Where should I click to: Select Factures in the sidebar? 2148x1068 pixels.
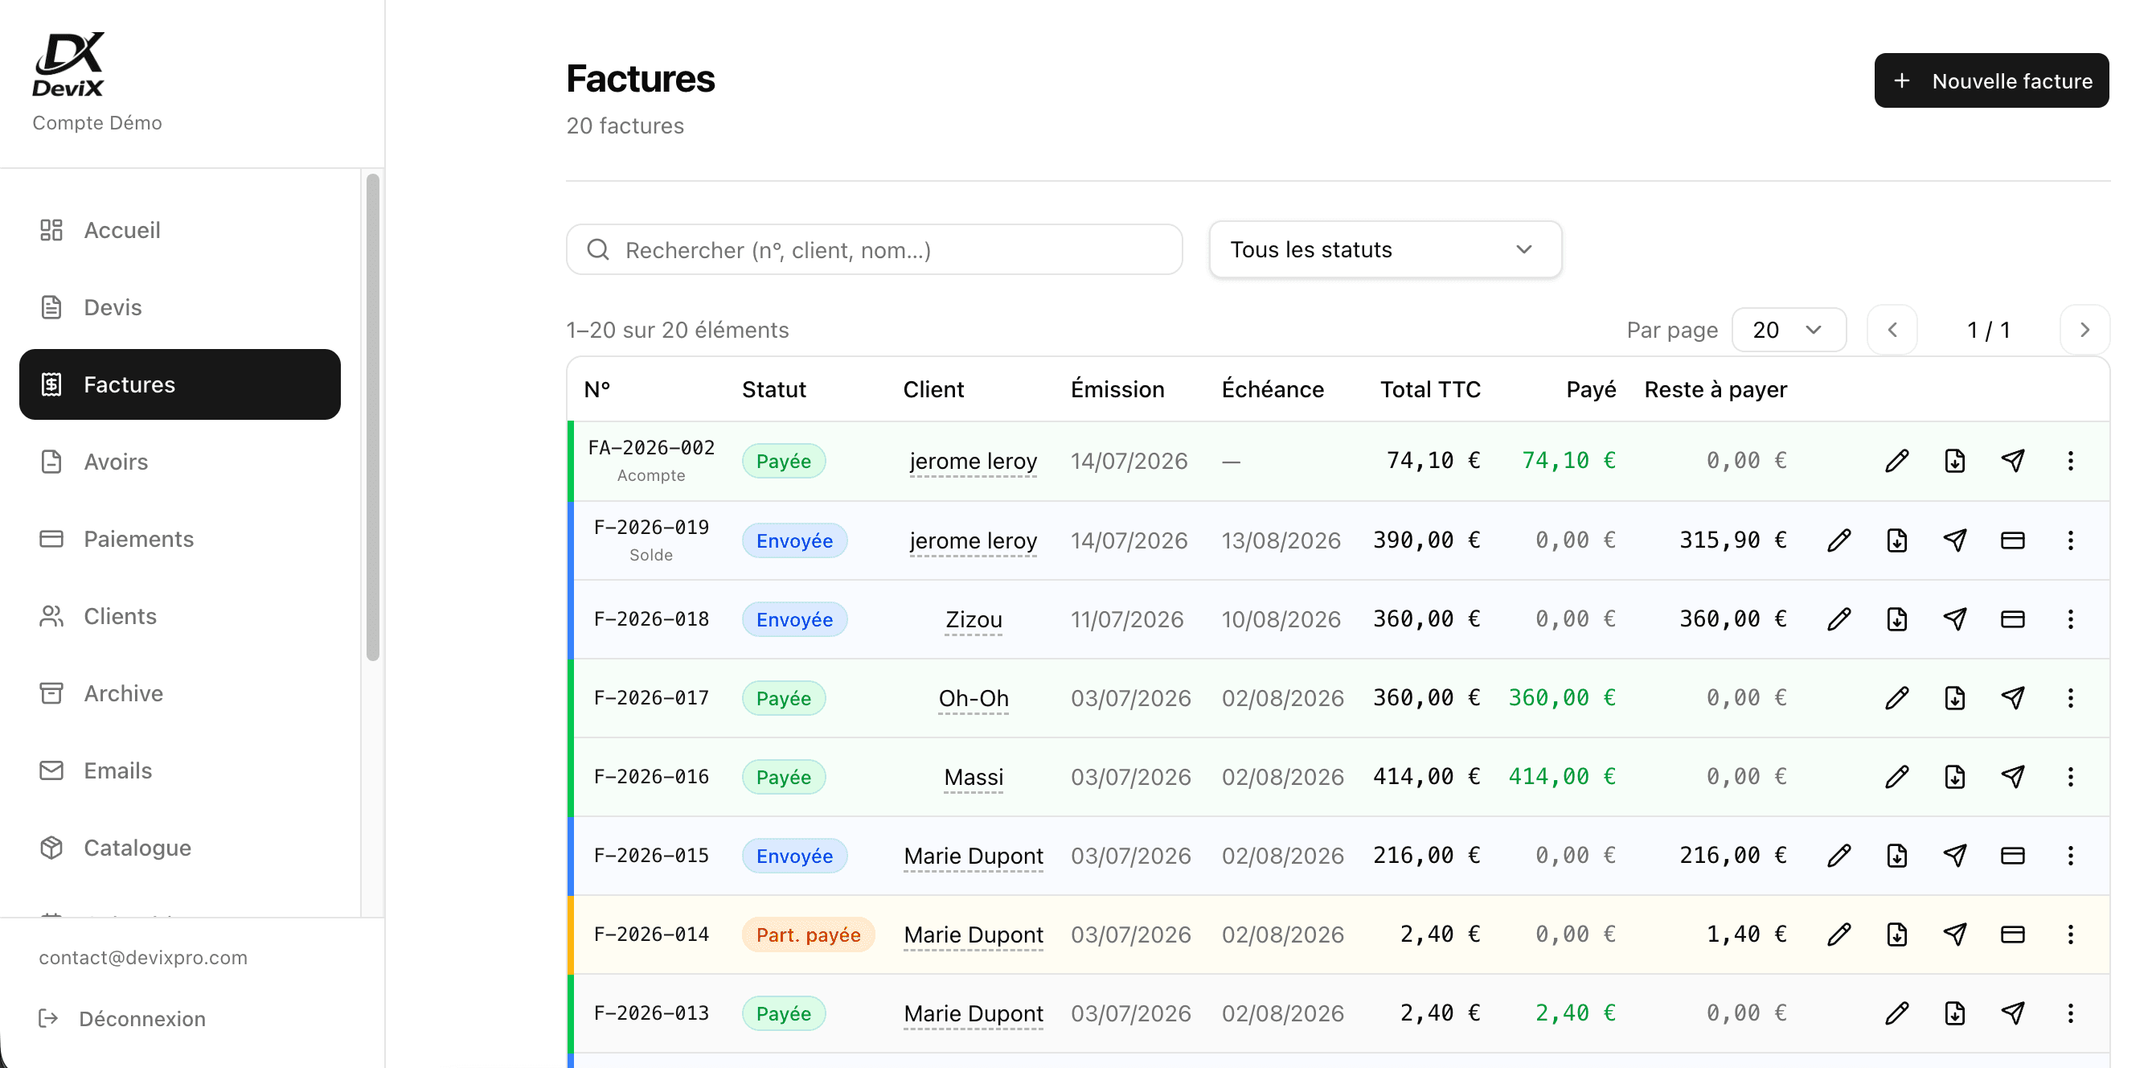tap(180, 384)
